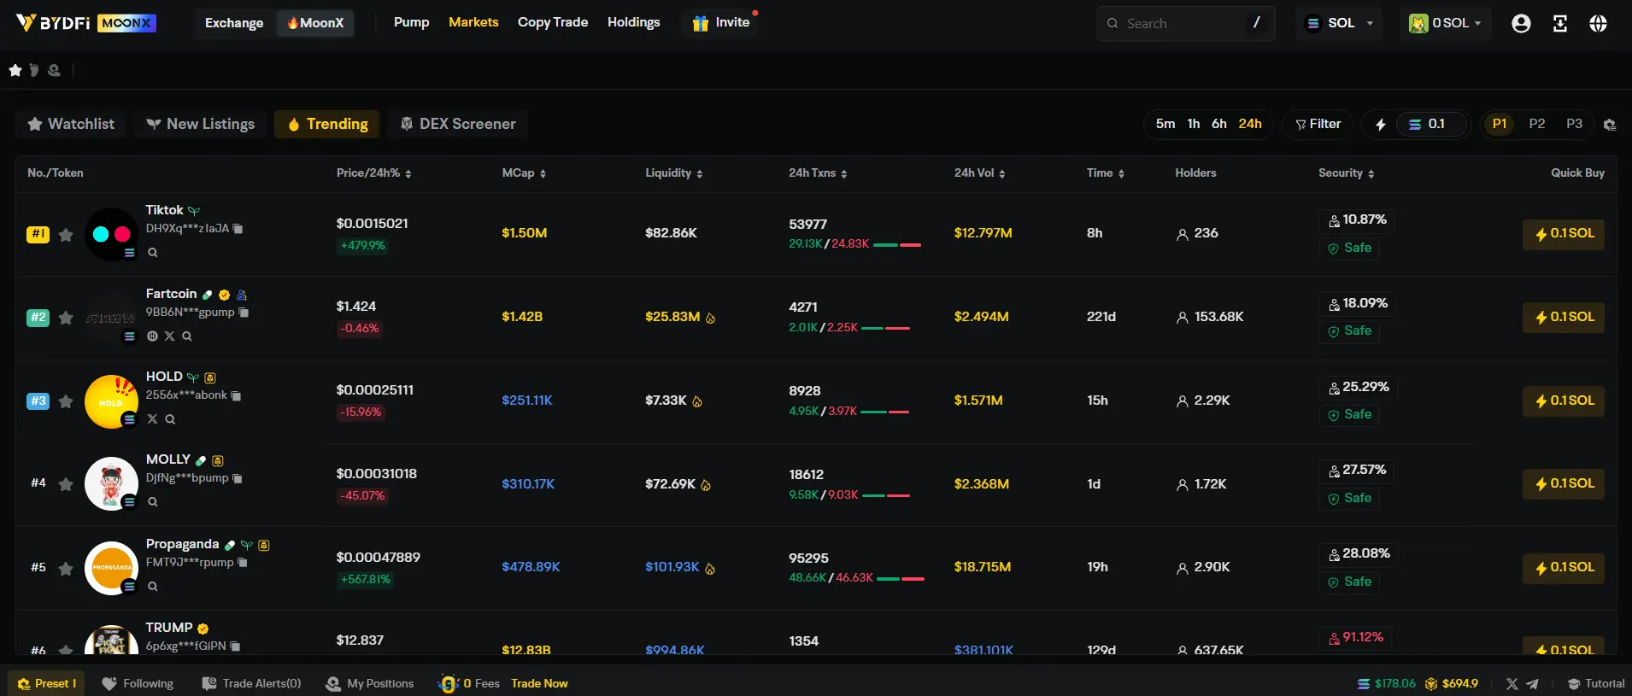Open the table settings icon next to P3

point(1610,125)
